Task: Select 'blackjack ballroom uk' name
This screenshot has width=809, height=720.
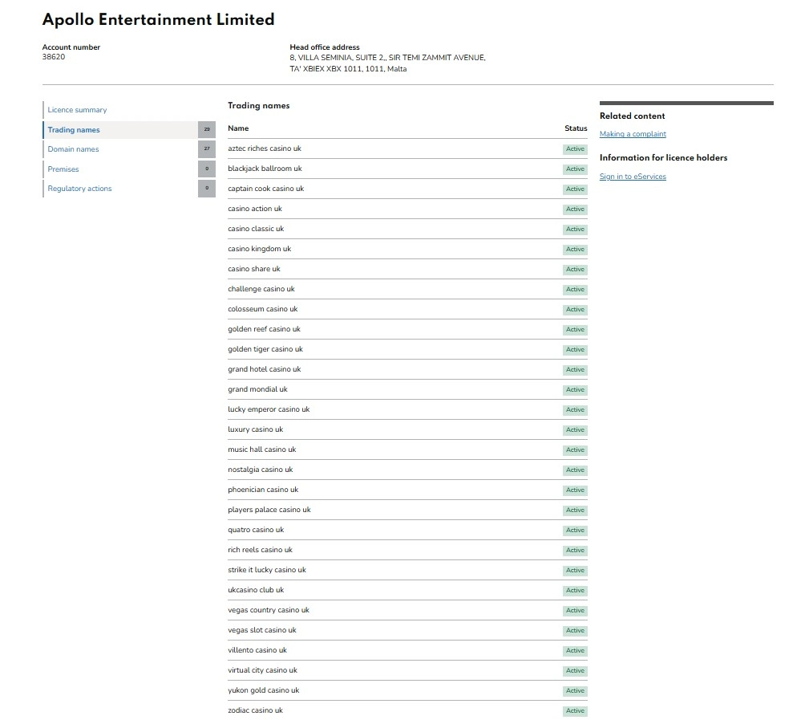Action: 265,169
